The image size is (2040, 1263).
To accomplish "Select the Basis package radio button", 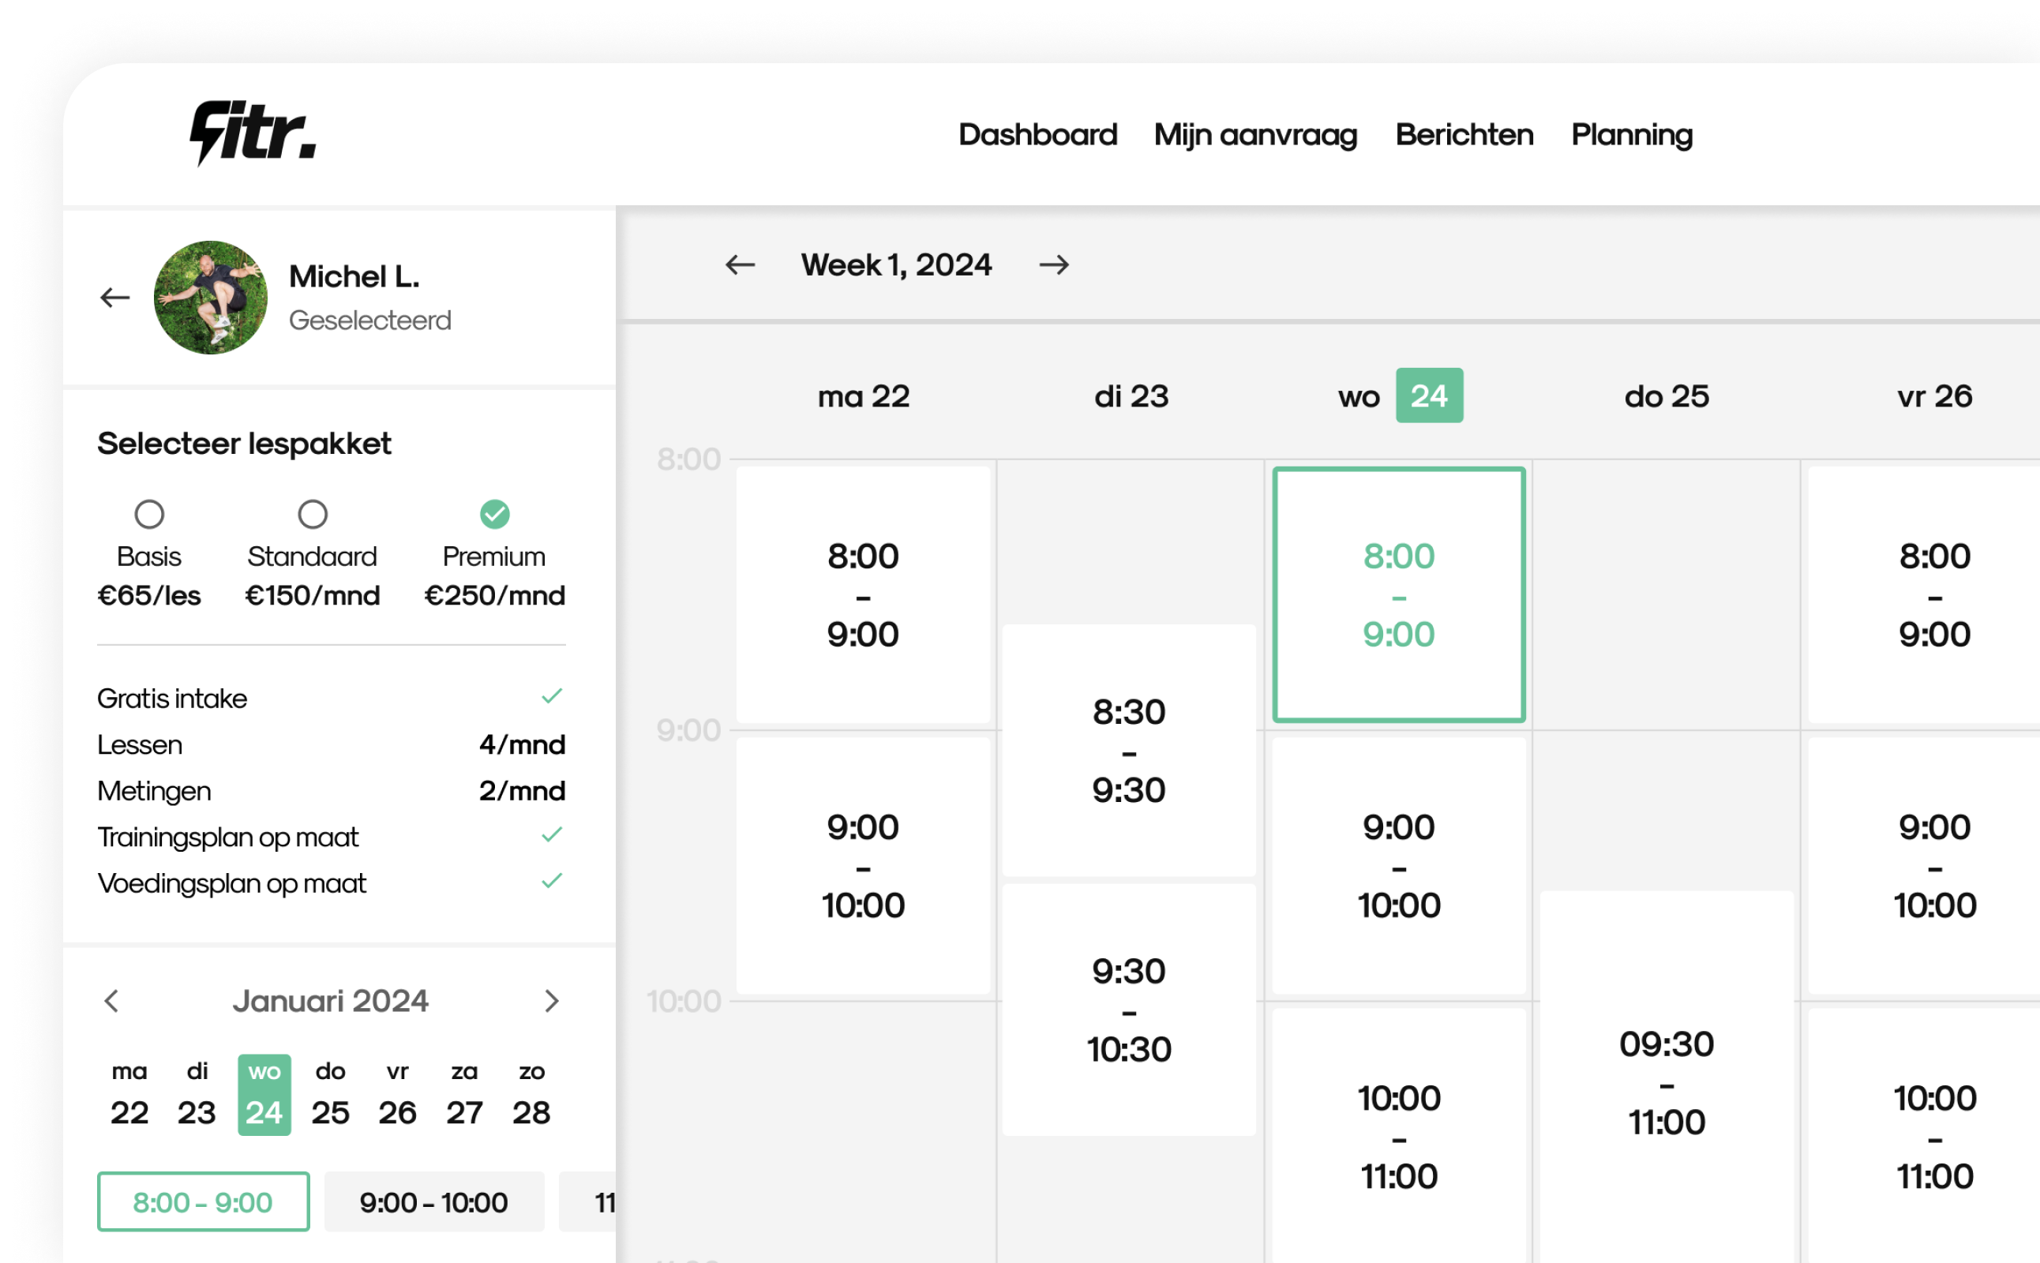I will click(x=149, y=514).
